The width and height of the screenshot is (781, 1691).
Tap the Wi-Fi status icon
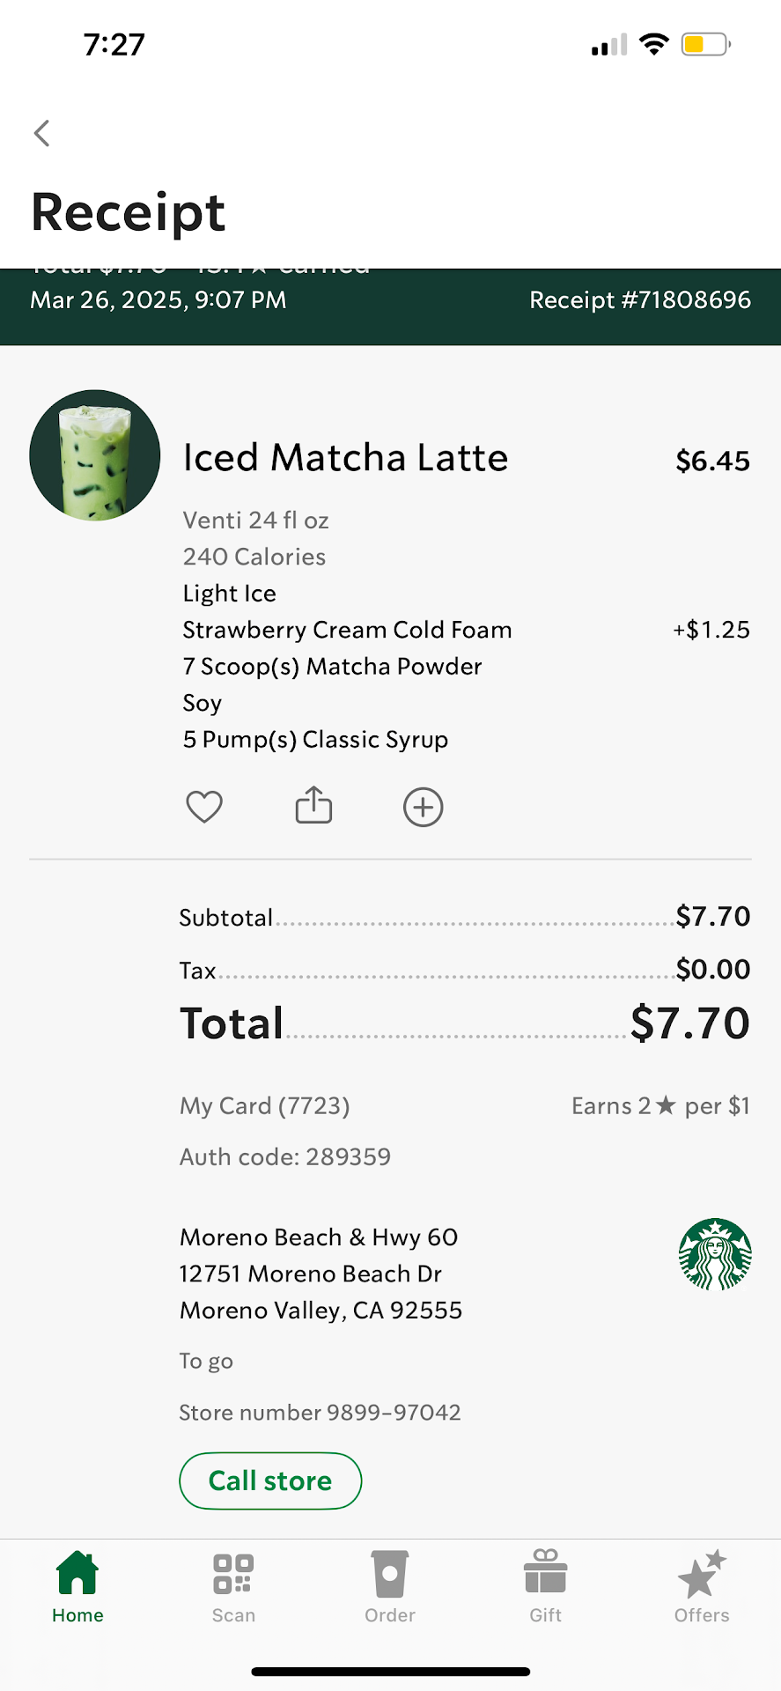(653, 44)
